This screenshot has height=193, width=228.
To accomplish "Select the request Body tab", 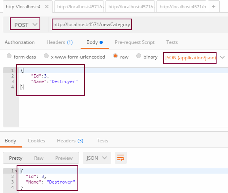I will point(94,42).
